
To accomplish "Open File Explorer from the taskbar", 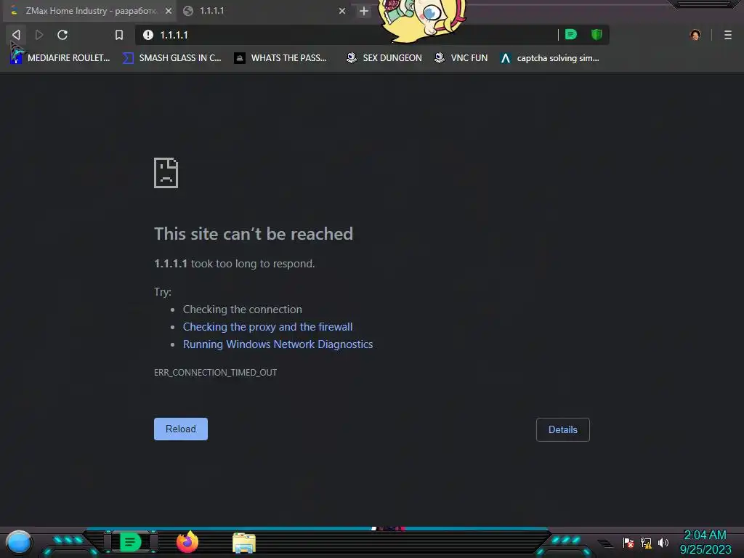I will [x=244, y=543].
